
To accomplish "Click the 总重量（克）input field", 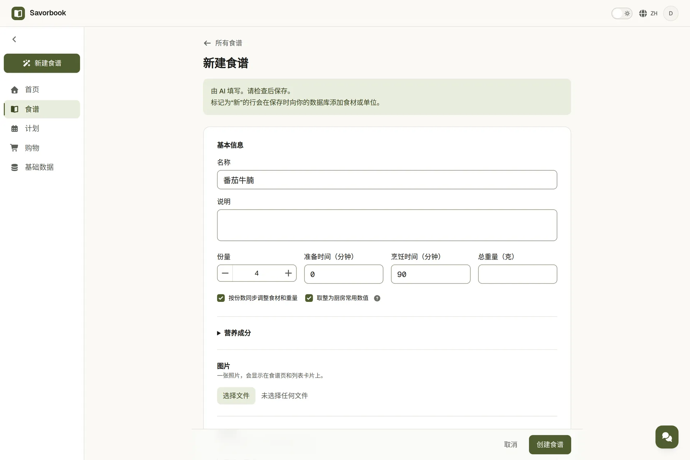I will pyautogui.click(x=517, y=274).
